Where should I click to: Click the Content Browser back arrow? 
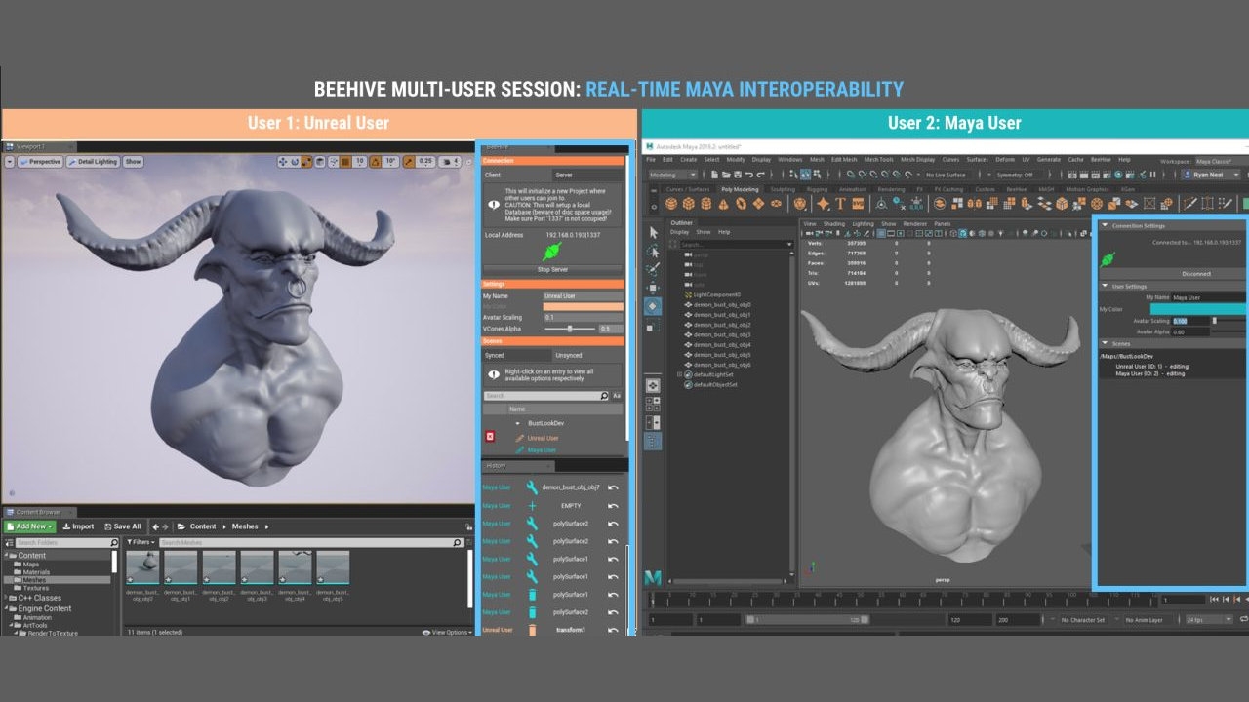click(155, 526)
